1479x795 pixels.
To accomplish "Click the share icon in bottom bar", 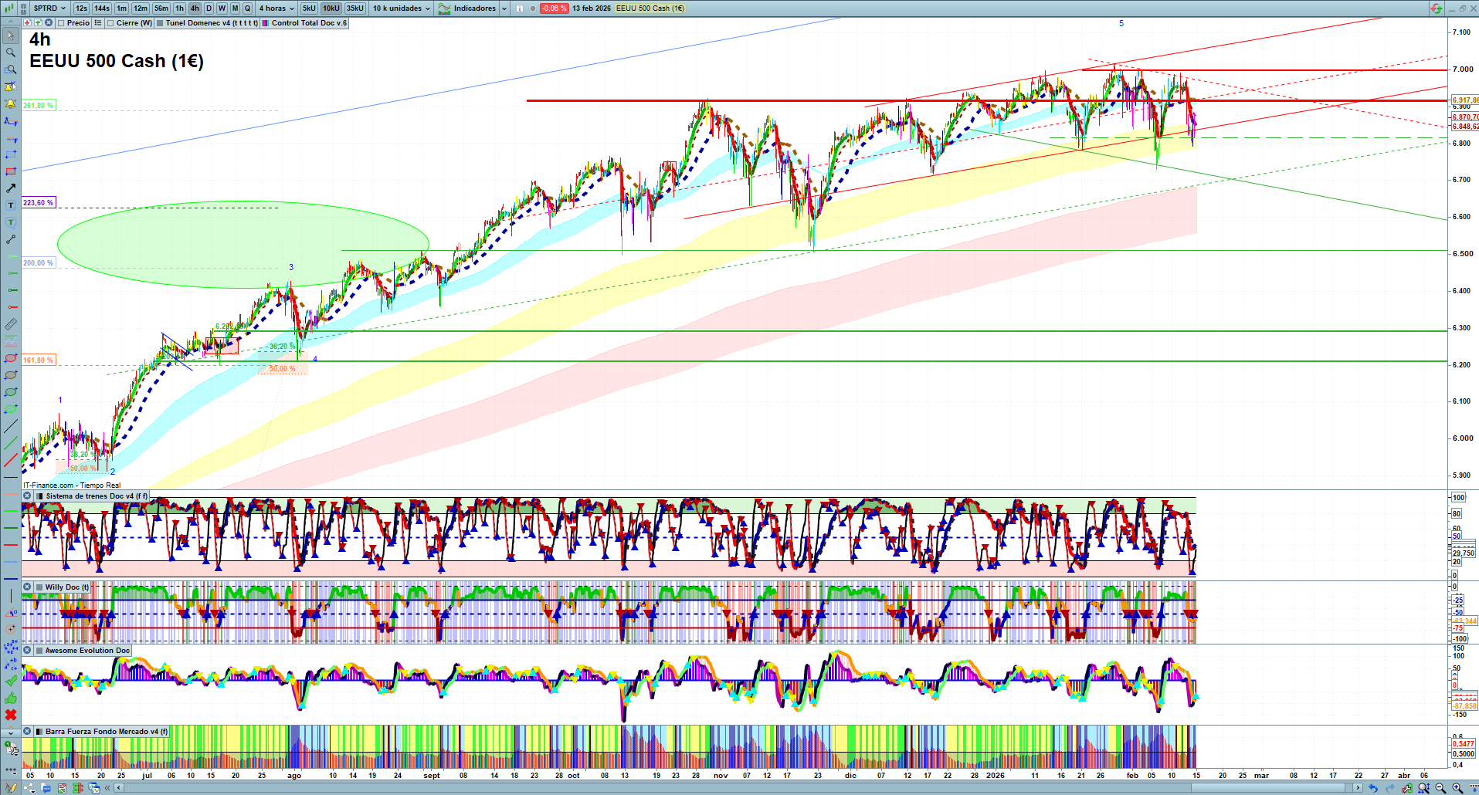I will point(29,788).
